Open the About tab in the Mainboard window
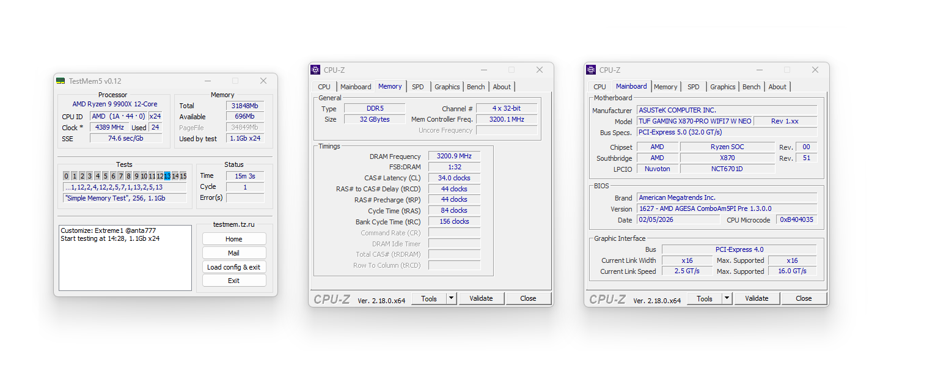Screen dimensions: 935x379 (x=777, y=86)
